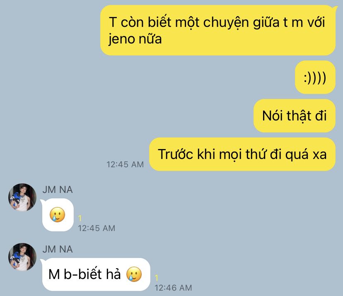Viewport: 343px width, 296px height.
Task: Tap the read count '1' above 12:46 AM
Action: [157, 278]
